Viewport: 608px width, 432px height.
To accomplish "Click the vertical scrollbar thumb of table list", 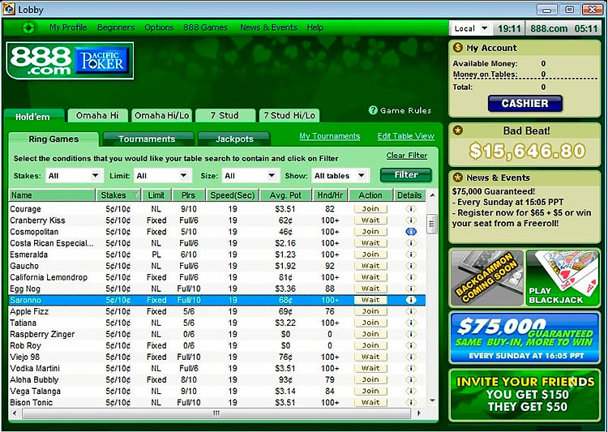I will pos(432,224).
